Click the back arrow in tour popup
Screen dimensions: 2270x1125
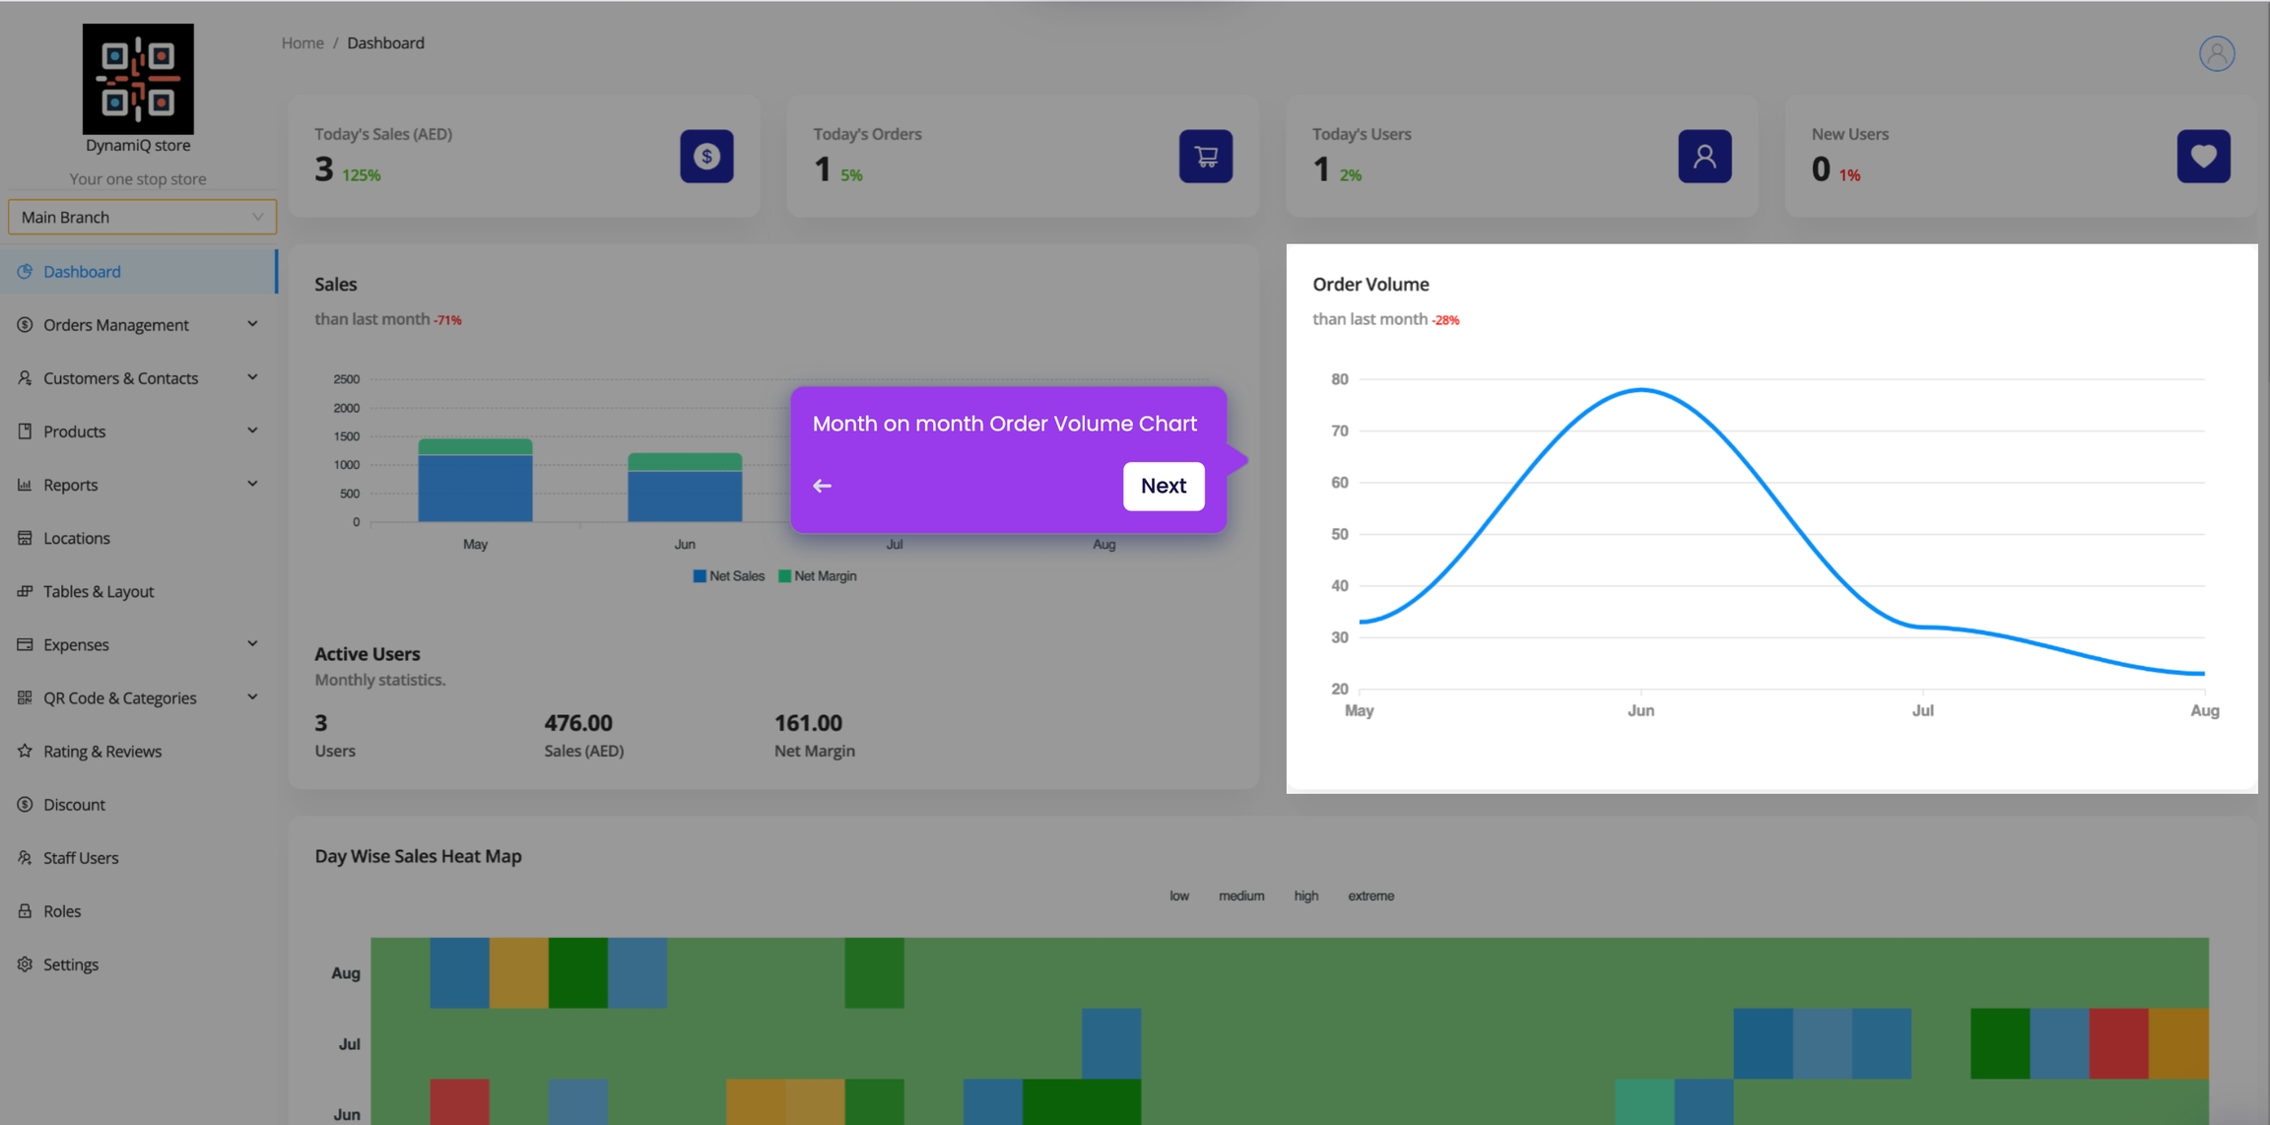[822, 486]
